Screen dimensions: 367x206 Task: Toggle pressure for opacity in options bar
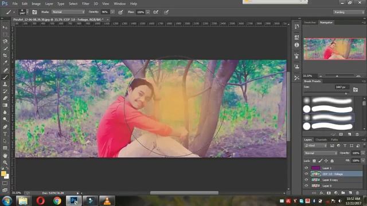point(120,12)
